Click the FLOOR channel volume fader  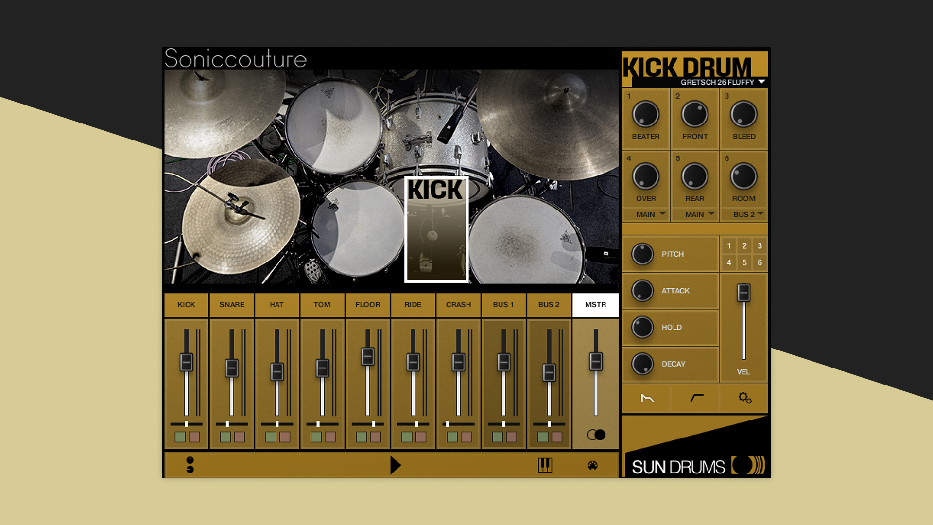coord(368,356)
